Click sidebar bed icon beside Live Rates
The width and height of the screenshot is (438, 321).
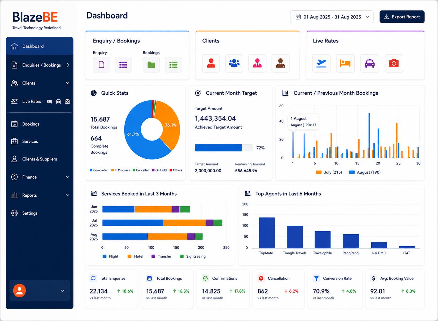(x=49, y=102)
